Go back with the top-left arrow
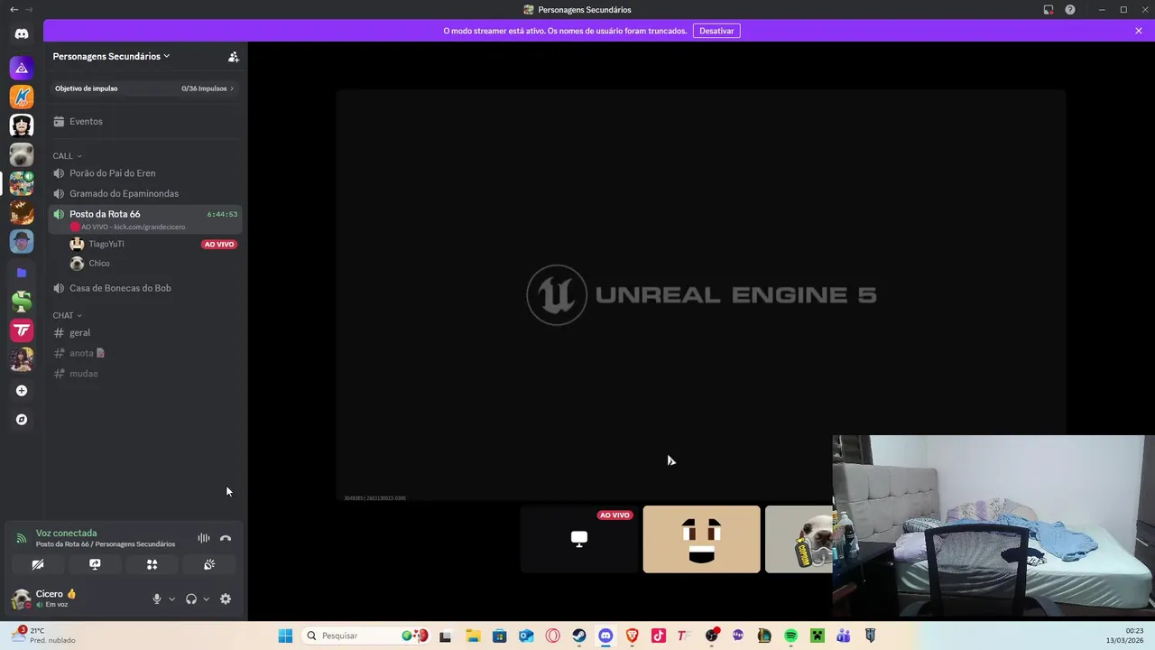The image size is (1155, 650). pyautogui.click(x=14, y=9)
